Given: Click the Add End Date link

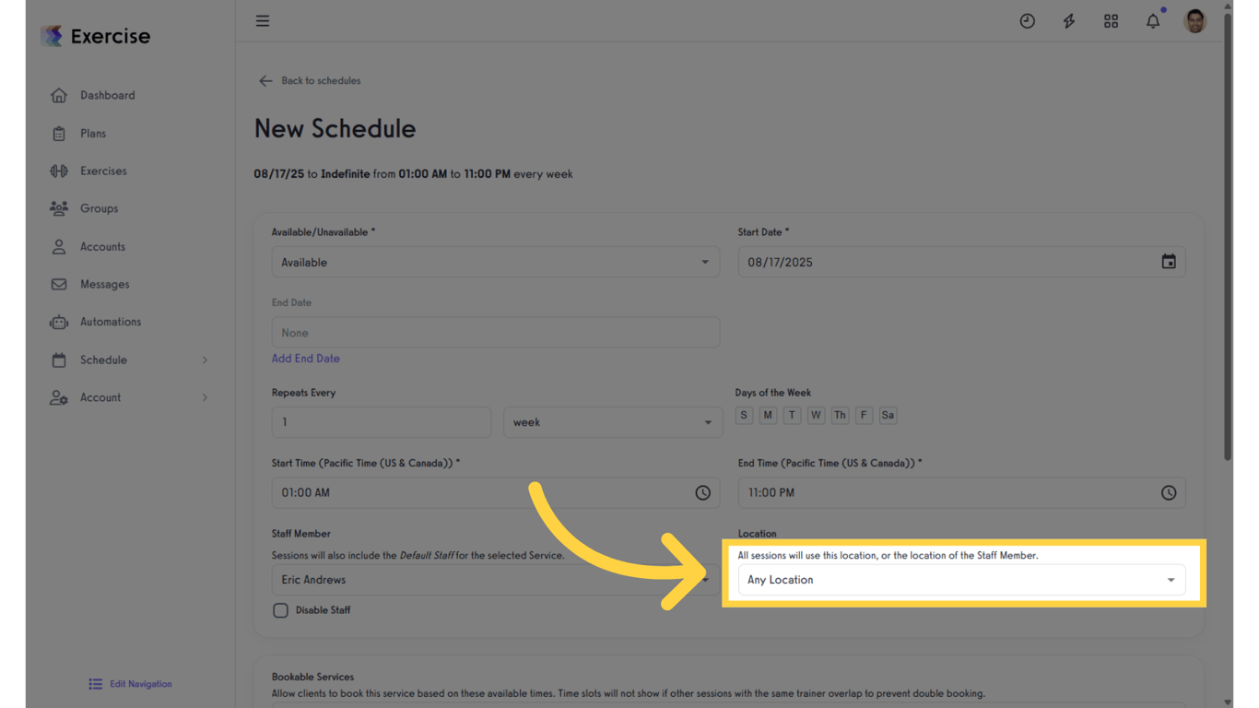Looking at the screenshot, I should coord(305,359).
